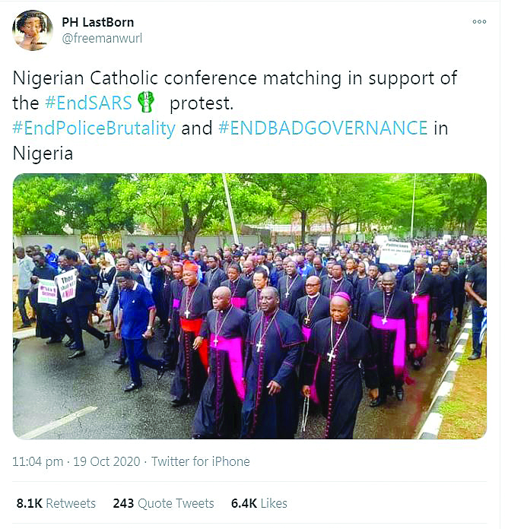Click the Quote Tweets count 243
The width and height of the screenshot is (508, 529).
click(123, 503)
